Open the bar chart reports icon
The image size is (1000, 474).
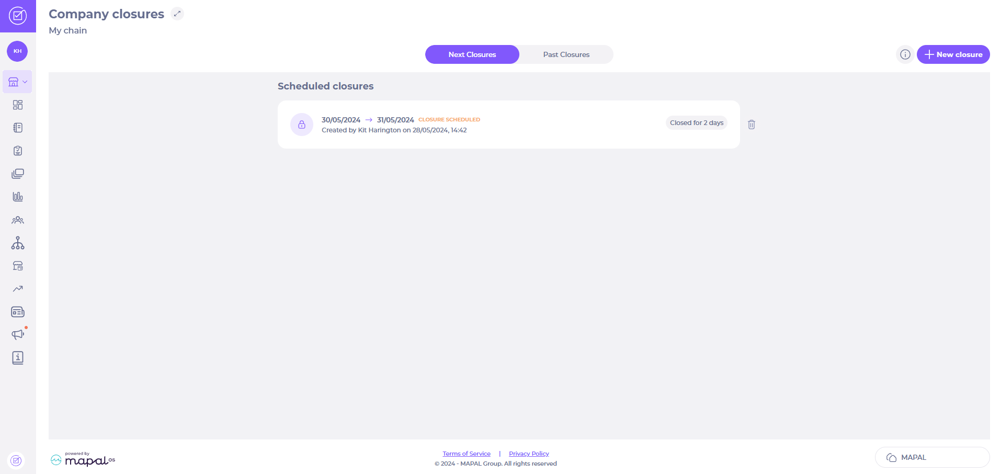[x=18, y=197]
